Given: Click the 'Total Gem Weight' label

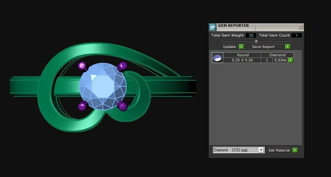Looking at the screenshot, I should [227, 36].
